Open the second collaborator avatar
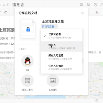 coord(18,5)
